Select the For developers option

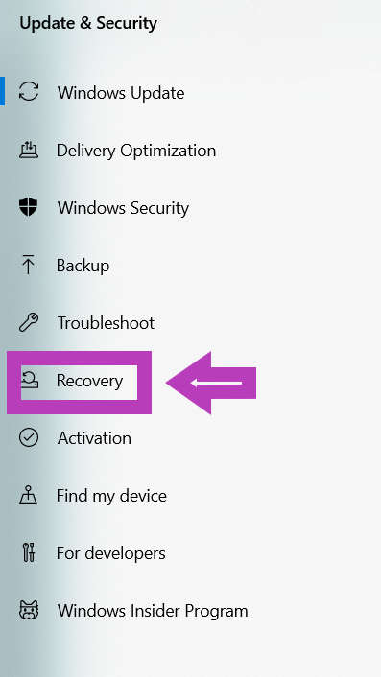[111, 553]
